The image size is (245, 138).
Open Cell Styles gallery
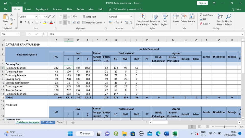point(165,20)
